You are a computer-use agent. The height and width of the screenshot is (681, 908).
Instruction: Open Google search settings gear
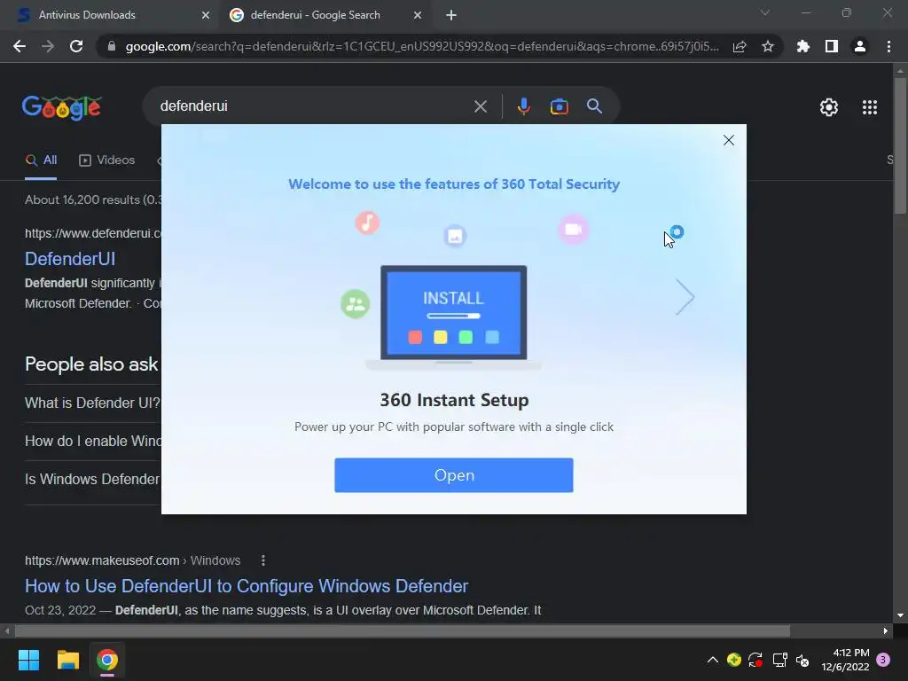pos(829,107)
